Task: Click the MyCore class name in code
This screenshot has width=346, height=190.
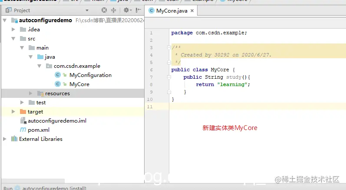Action: tap(220, 70)
